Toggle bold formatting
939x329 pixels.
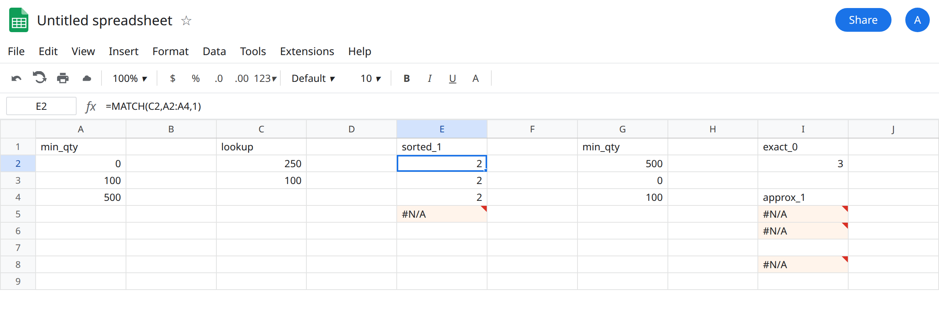(x=407, y=78)
